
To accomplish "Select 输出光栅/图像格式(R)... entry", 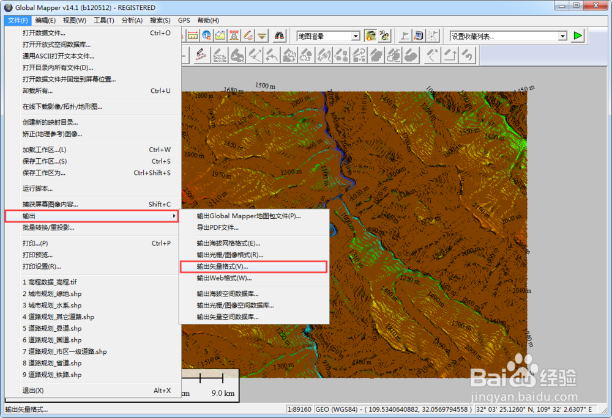I will coord(254,255).
